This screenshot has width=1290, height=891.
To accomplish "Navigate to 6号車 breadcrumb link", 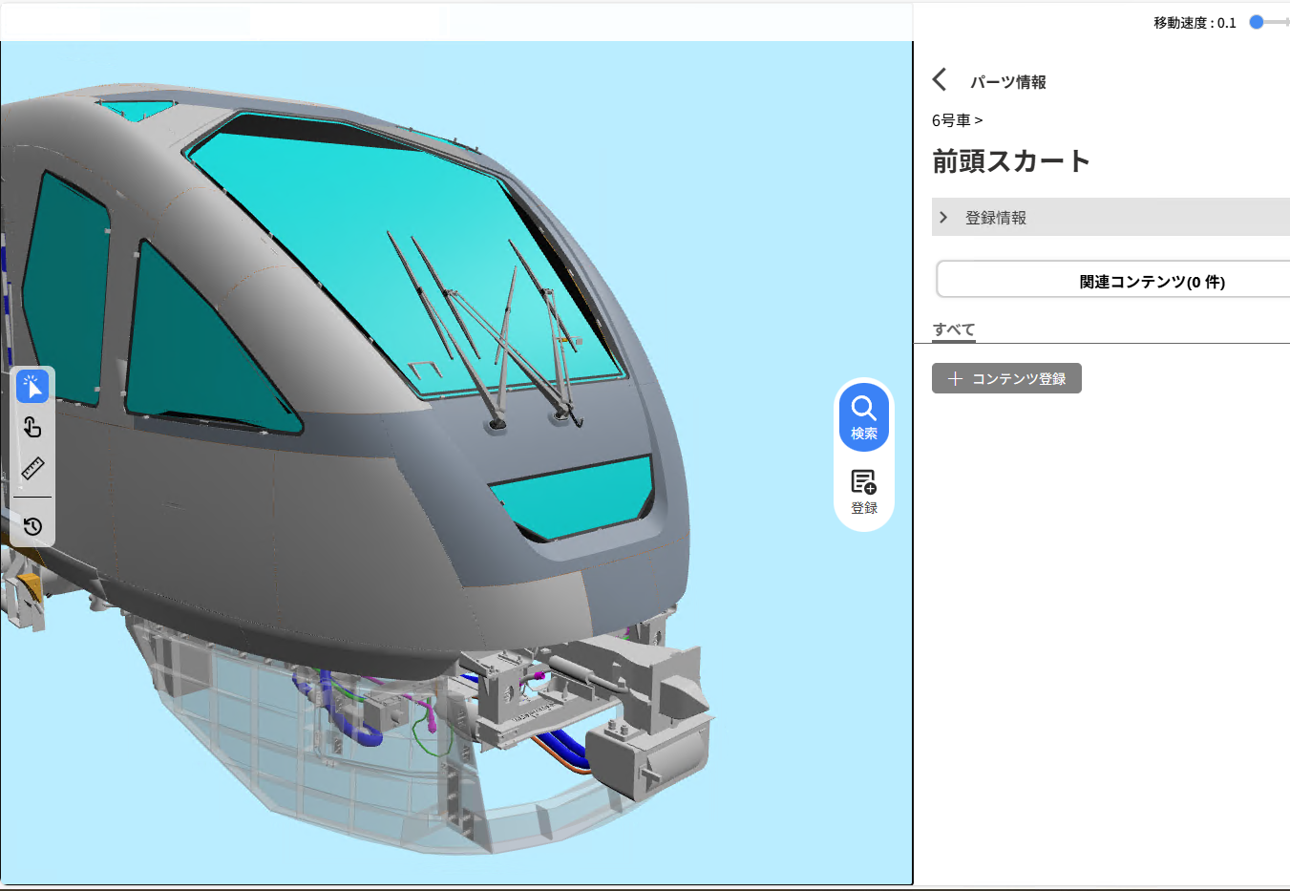I will [x=951, y=120].
